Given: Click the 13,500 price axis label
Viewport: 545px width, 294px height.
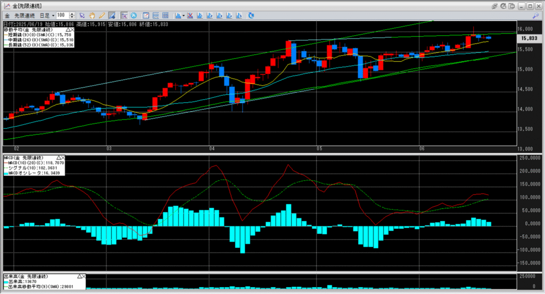Looking at the screenshot, I should (x=525, y=129).
